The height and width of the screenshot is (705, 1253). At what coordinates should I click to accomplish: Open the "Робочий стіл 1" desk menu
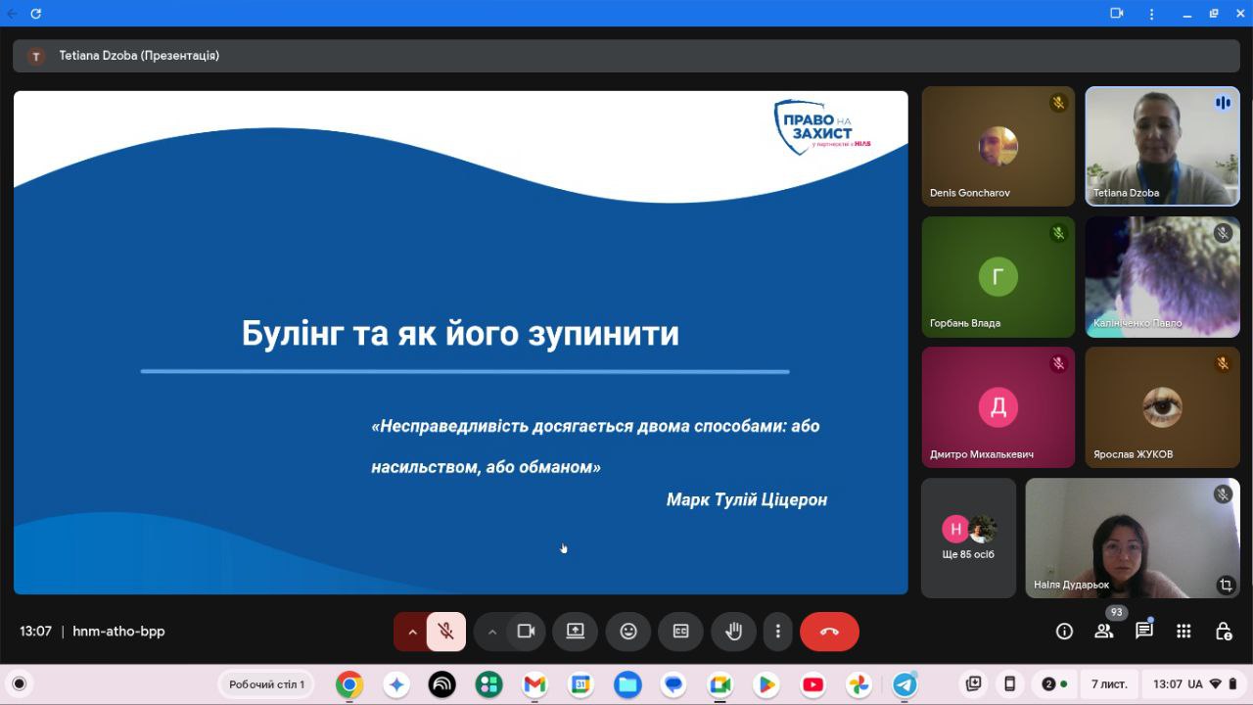[266, 684]
